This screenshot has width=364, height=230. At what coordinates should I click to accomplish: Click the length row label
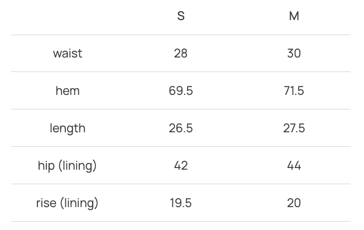(68, 128)
